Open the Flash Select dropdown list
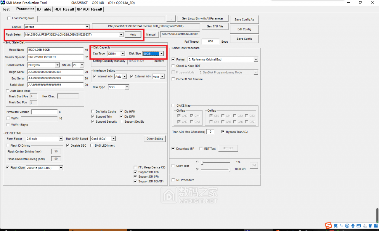379x231 pixels. click(x=121, y=35)
